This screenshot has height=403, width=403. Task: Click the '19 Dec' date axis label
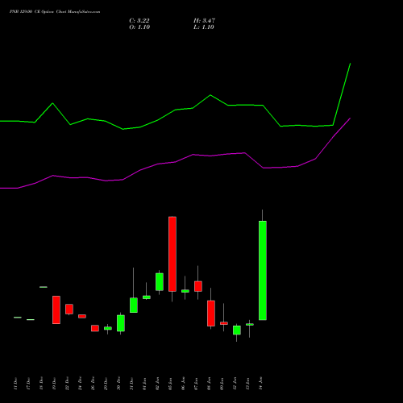pyautogui.click(x=54, y=384)
